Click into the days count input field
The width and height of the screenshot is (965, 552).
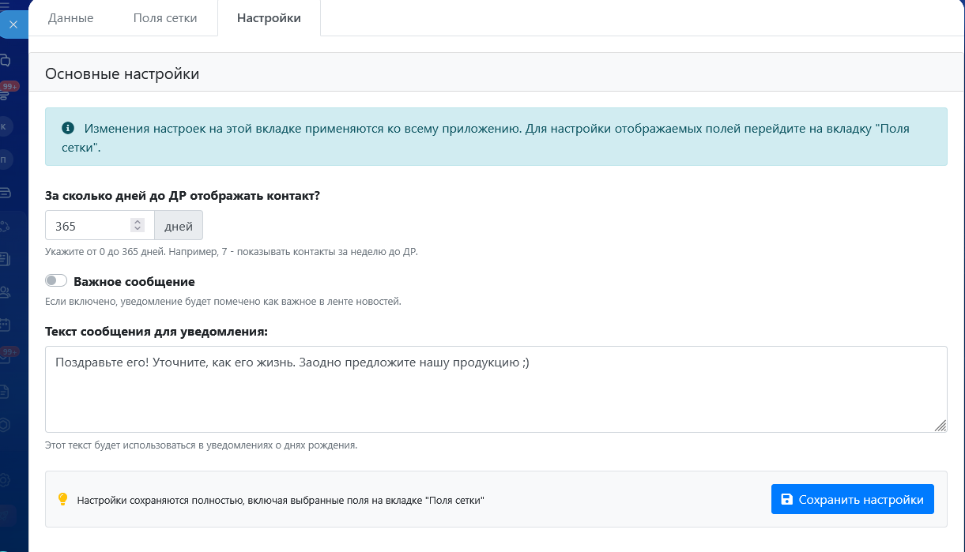click(x=87, y=226)
